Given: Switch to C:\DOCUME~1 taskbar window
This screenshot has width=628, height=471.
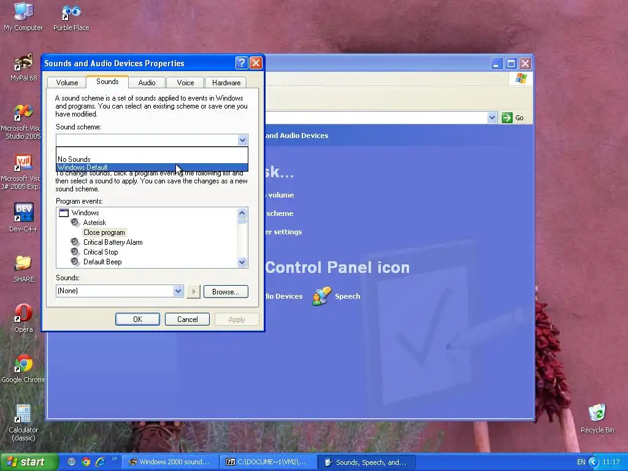Looking at the screenshot, I should 269,462.
